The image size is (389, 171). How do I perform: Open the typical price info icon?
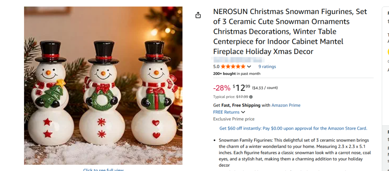pyautogui.click(x=251, y=97)
